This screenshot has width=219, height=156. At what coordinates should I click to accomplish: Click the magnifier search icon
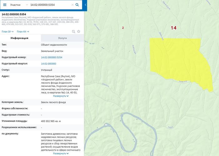click(x=77, y=5)
